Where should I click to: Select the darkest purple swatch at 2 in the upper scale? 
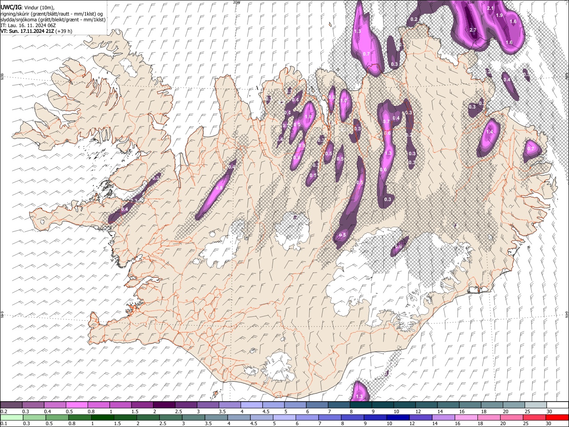tap(164, 405)
